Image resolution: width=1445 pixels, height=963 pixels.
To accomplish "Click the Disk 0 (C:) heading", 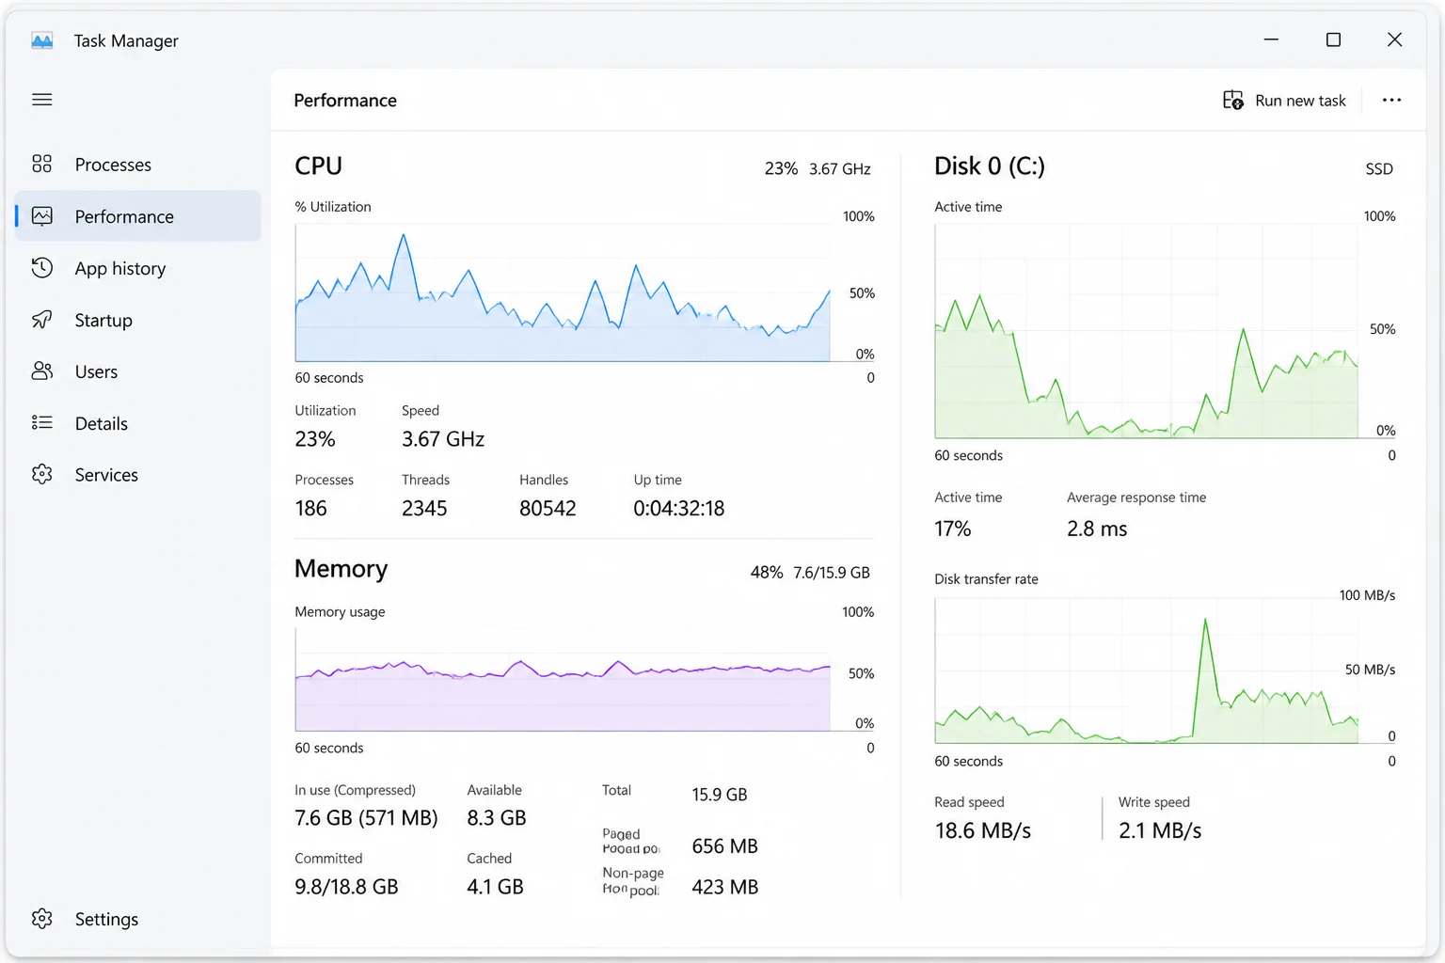I will coord(990,166).
